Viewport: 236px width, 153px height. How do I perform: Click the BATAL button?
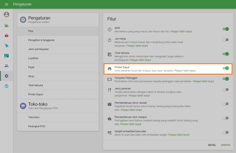coord(212,145)
